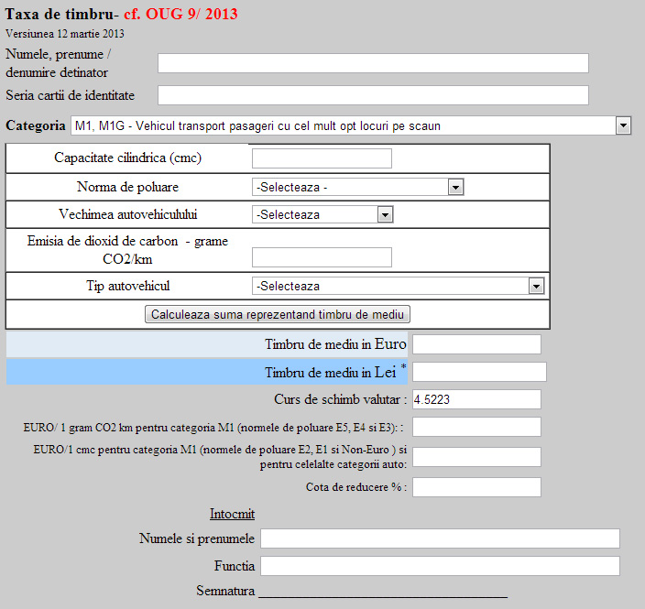Open the Vechimea autovehiculului dropdown
Image resolution: width=645 pixels, height=609 pixels.
(322, 214)
